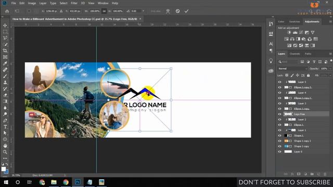Hide Layer 0 with eye icon
Image resolution: width=333 pixels, height=187 pixels.
point(280,152)
